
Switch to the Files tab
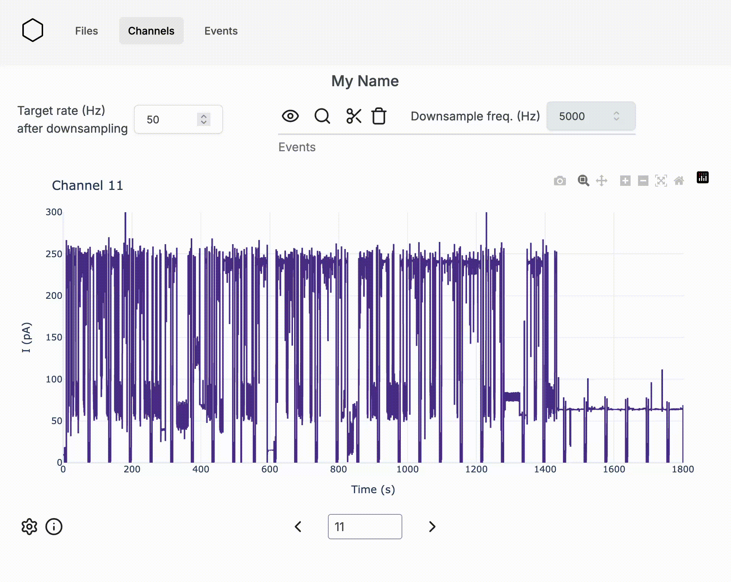pyautogui.click(x=86, y=31)
